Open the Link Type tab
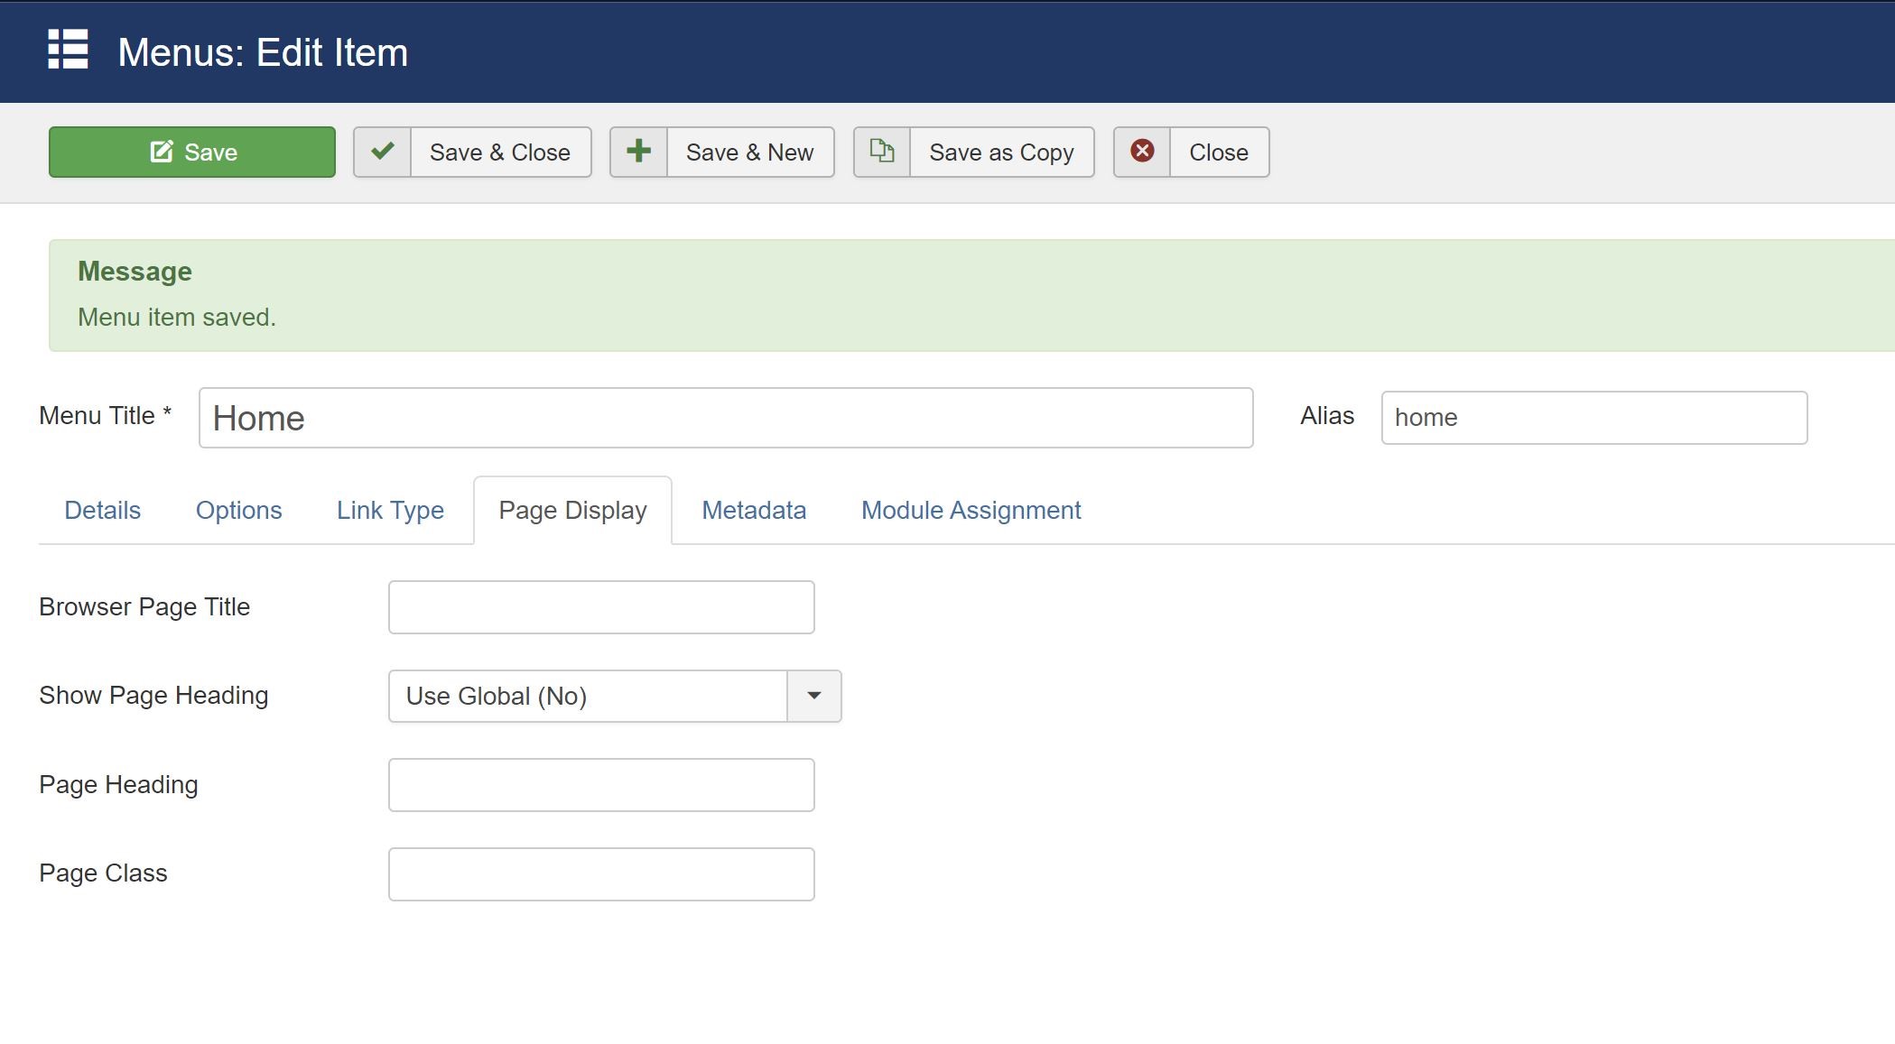The height and width of the screenshot is (1044, 1895). click(x=389, y=510)
